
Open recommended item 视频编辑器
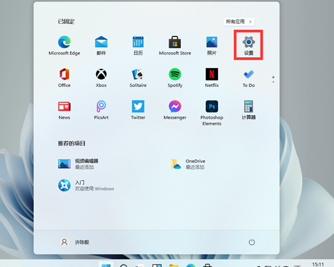point(78,164)
